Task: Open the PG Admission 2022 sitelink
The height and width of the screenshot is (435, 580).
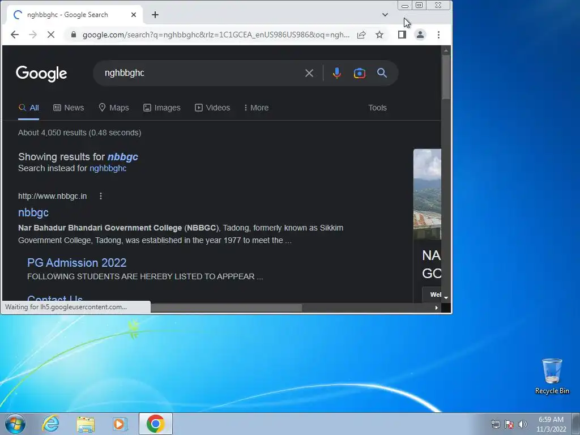Action: click(77, 263)
